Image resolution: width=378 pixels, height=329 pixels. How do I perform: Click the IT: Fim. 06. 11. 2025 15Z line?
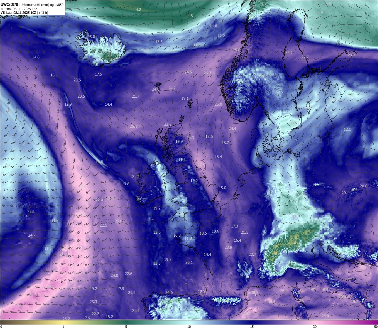point(19,9)
